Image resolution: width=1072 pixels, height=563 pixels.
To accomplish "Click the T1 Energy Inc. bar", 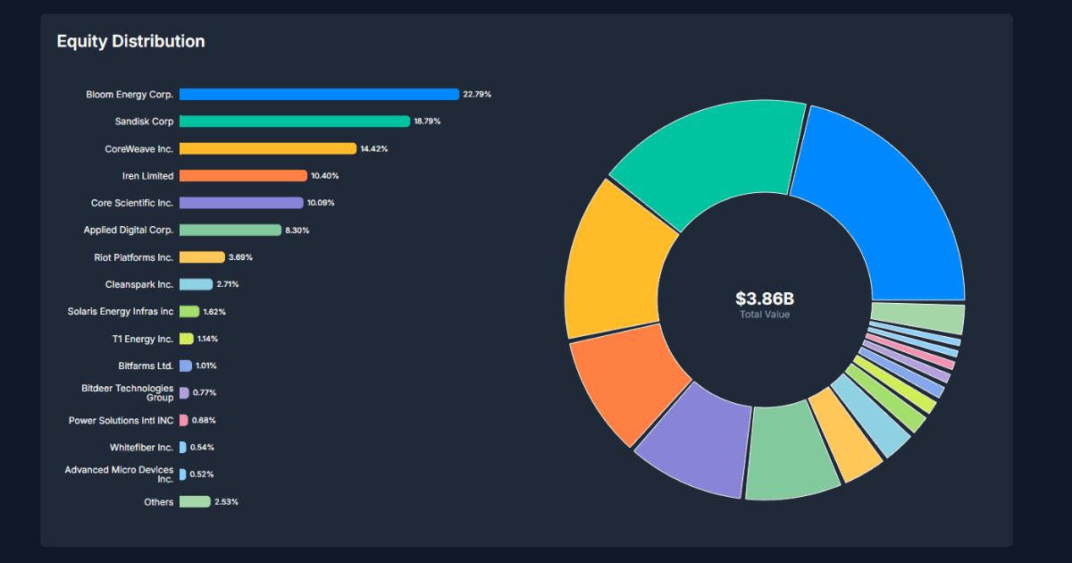I will (x=187, y=339).
